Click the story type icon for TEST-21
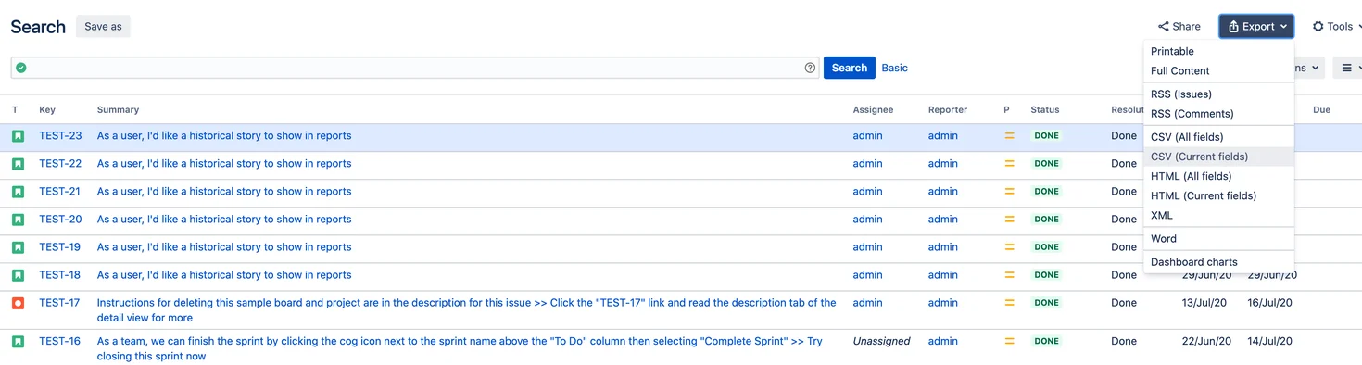 18,192
